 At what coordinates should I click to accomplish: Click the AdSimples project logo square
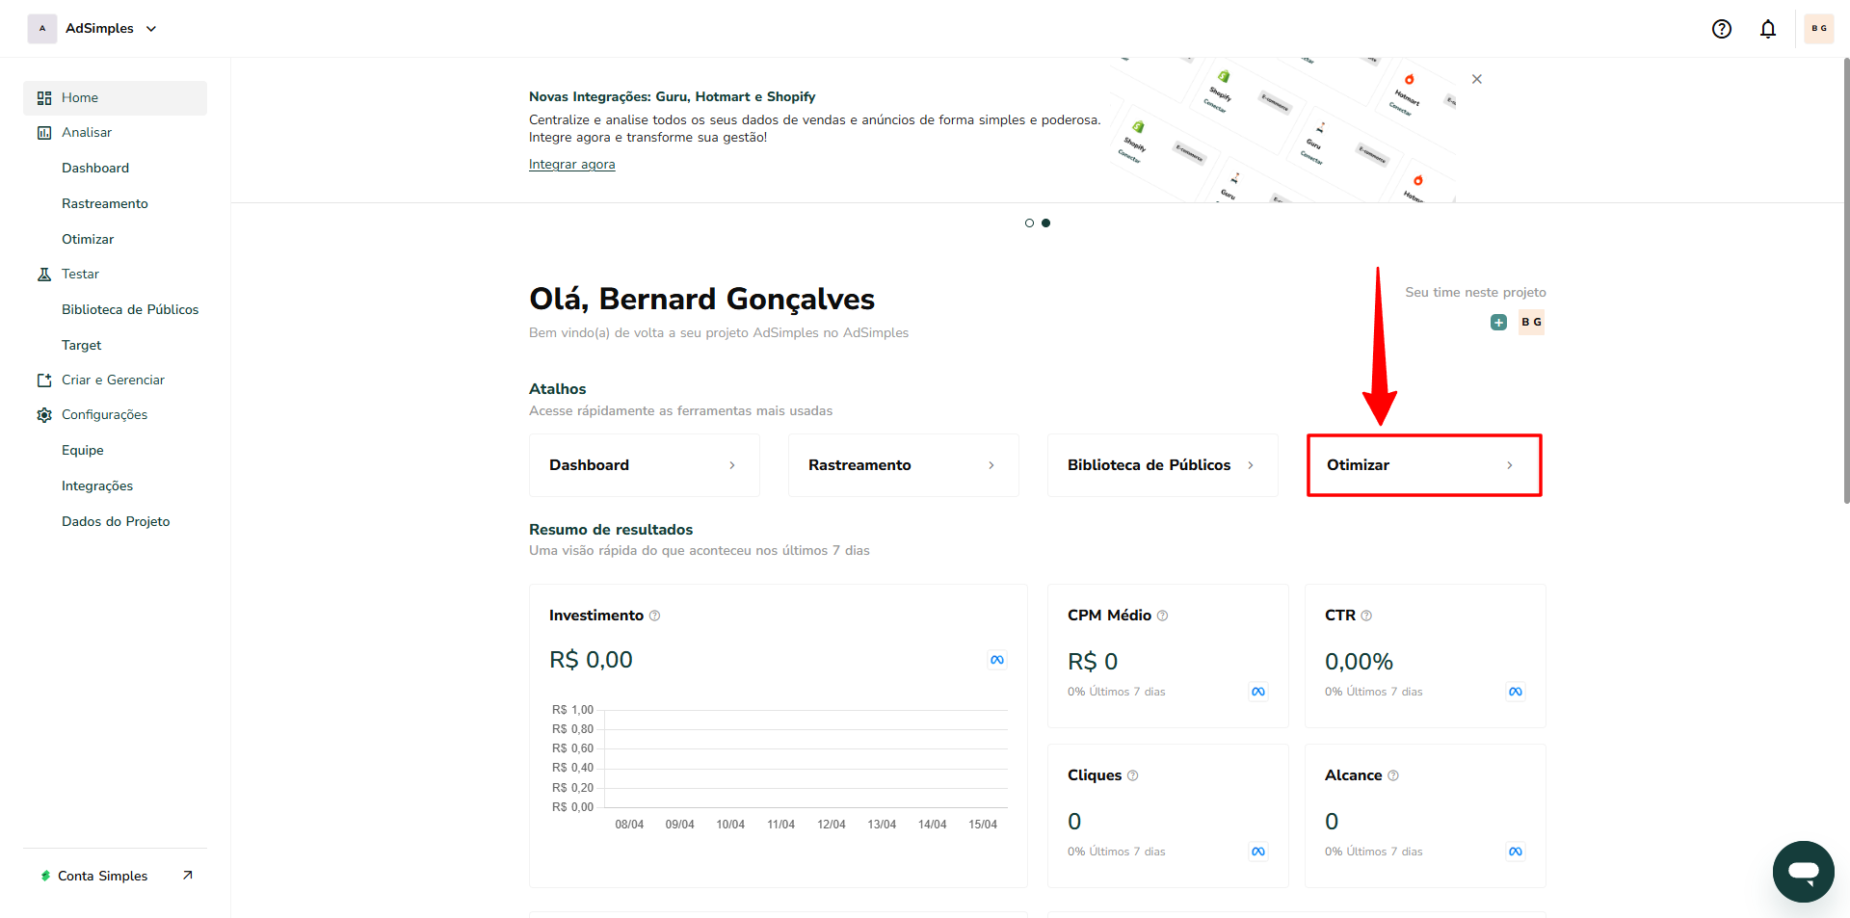42,29
